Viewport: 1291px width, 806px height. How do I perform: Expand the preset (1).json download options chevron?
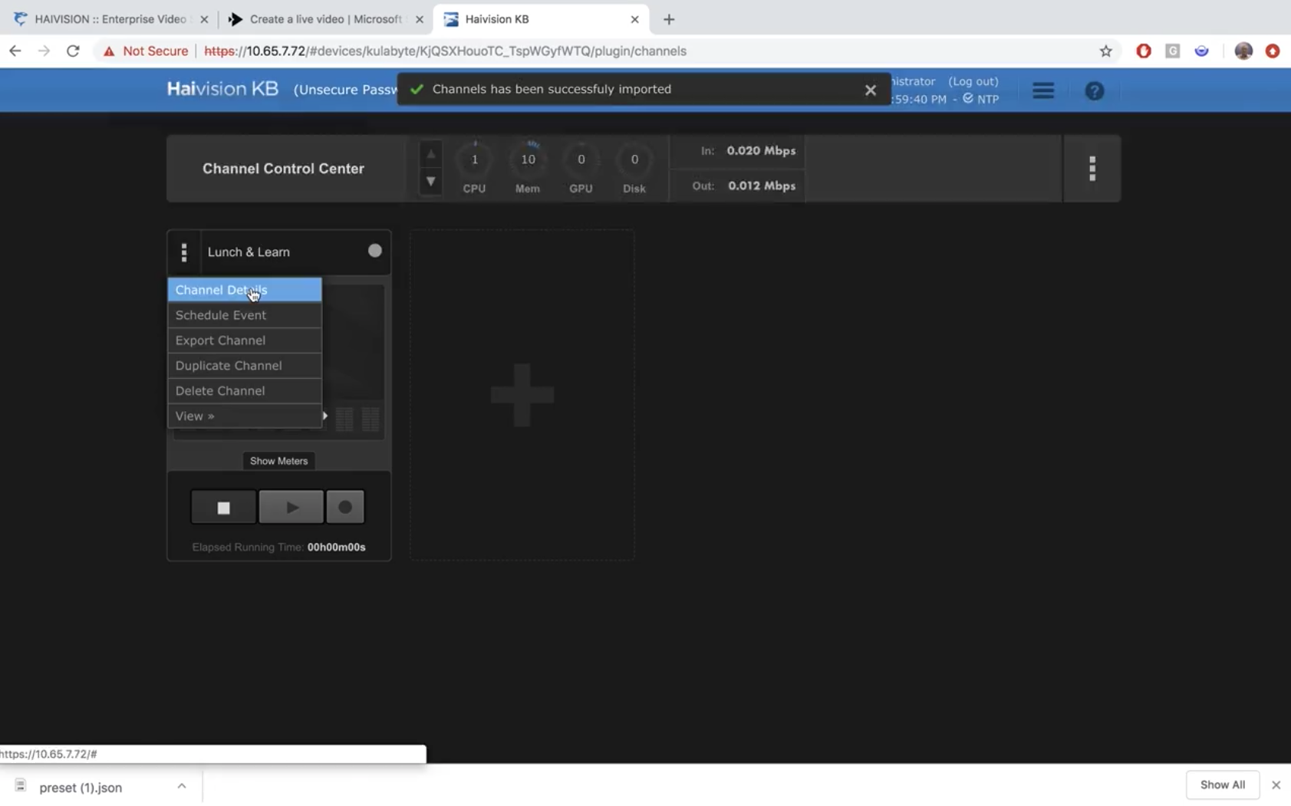point(182,786)
